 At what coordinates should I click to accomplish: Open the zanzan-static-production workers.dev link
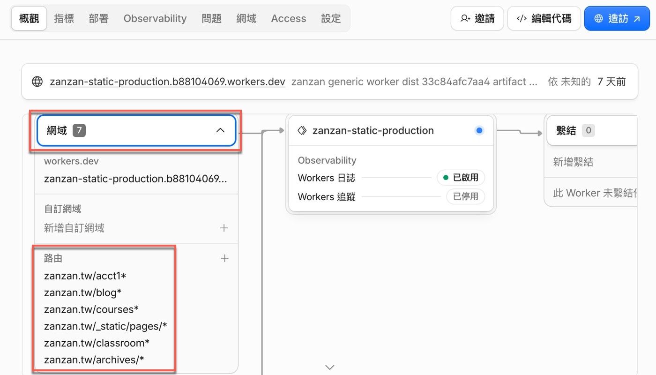coord(167,82)
